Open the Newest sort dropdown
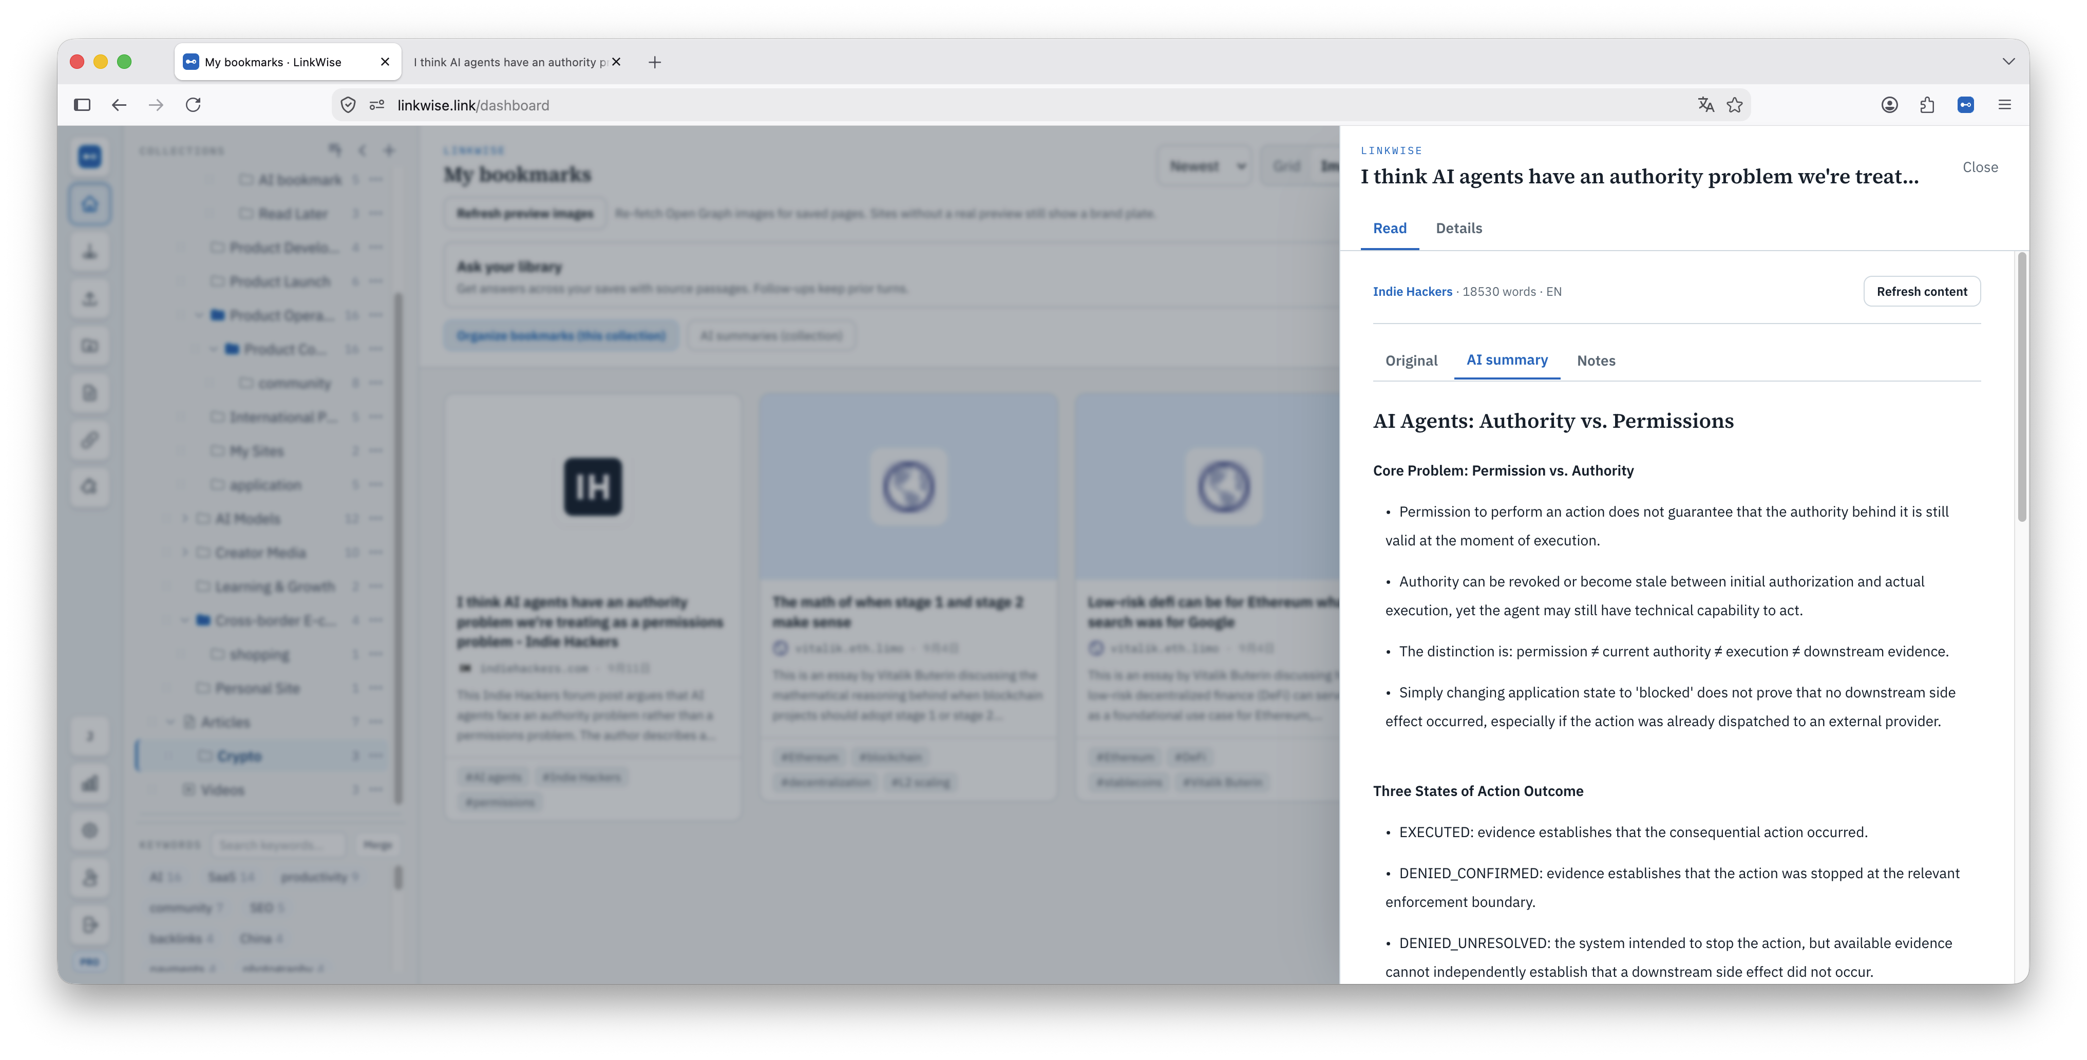Screen dimensions: 2087x1060 coord(1206,166)
